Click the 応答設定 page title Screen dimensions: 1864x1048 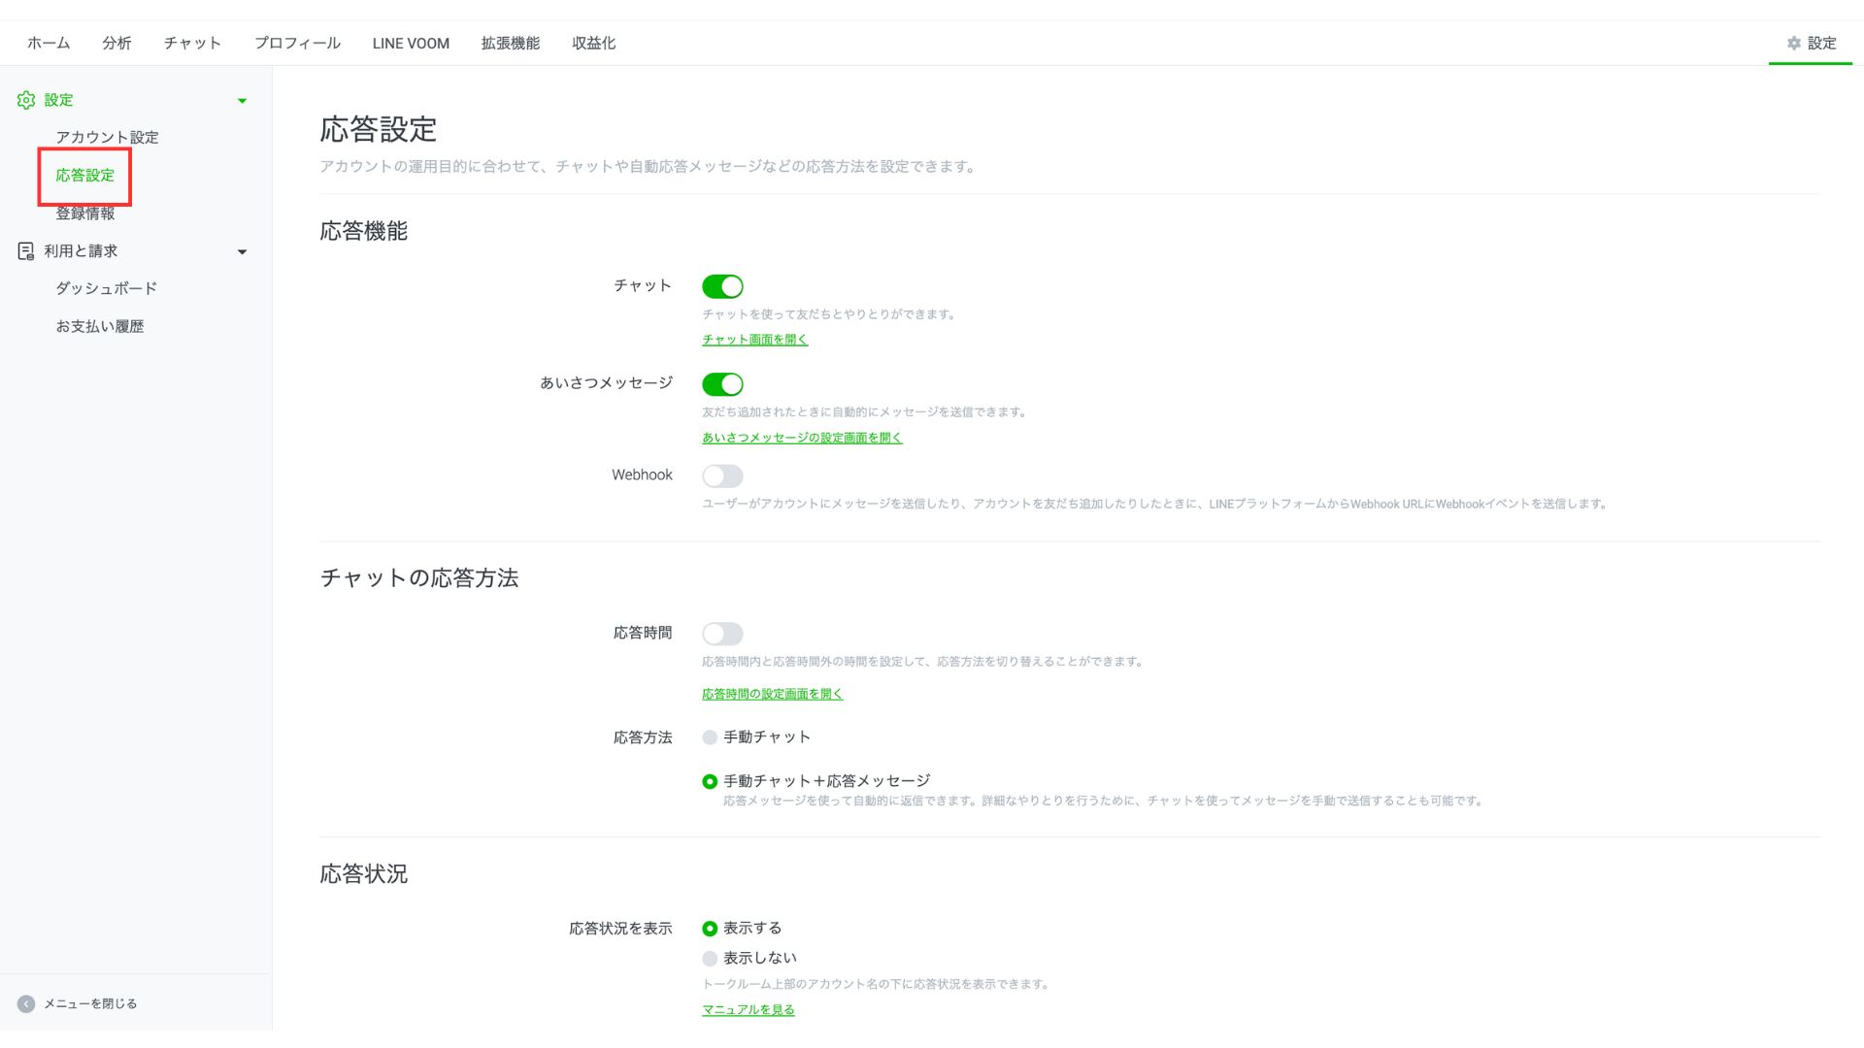click(x=379, y=130)
